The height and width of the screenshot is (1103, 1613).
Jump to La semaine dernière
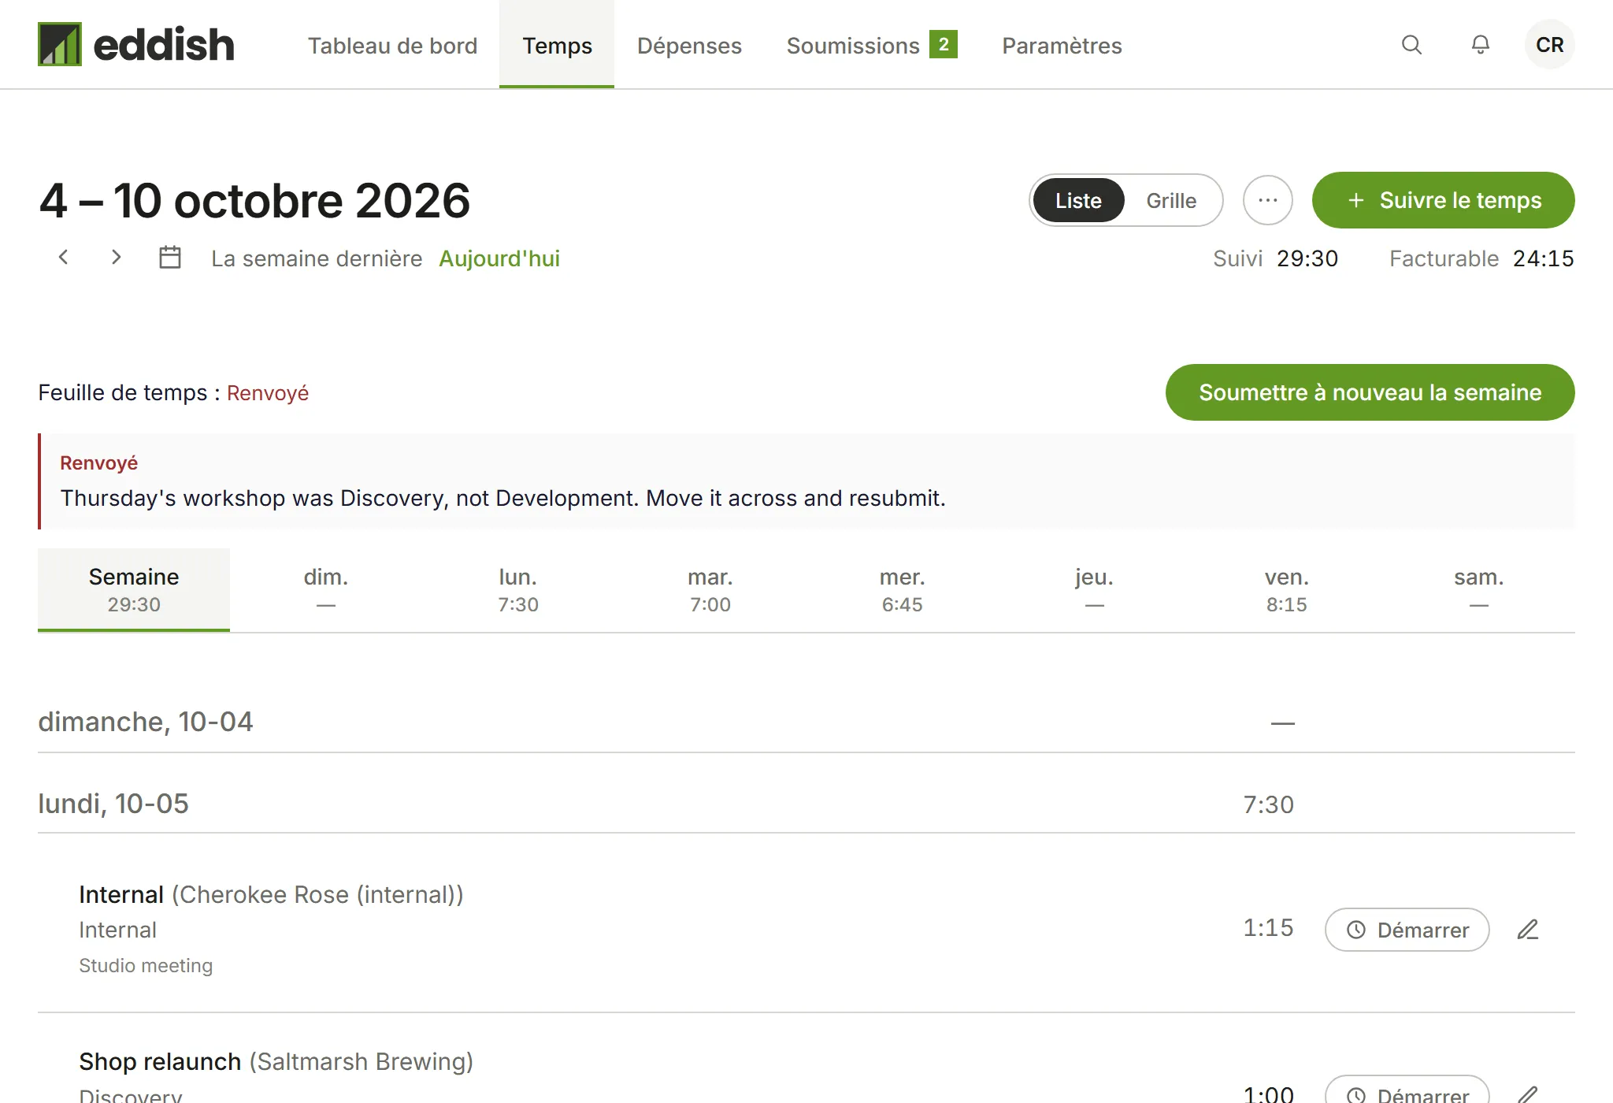point(317,258)
